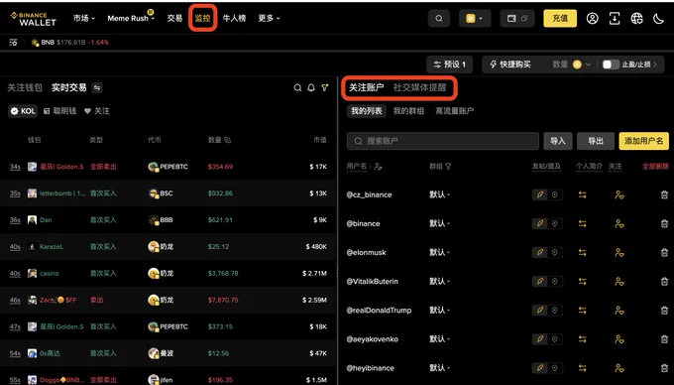The image size is (674, 385).
Task: Open search in the real-time trades panel
Action: (x=297, y=87)
